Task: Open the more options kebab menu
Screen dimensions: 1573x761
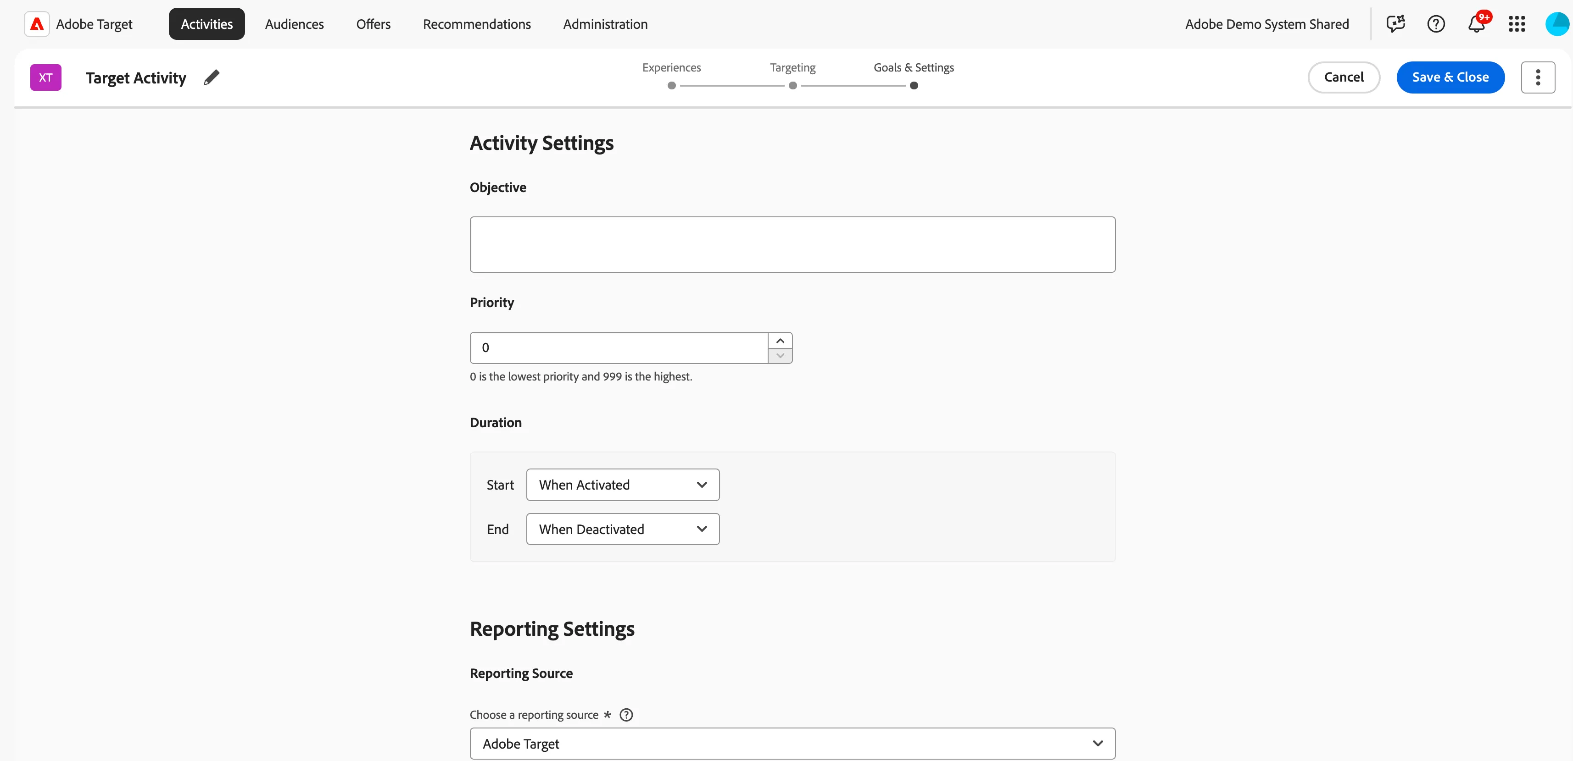Action: click(1538, 77)
